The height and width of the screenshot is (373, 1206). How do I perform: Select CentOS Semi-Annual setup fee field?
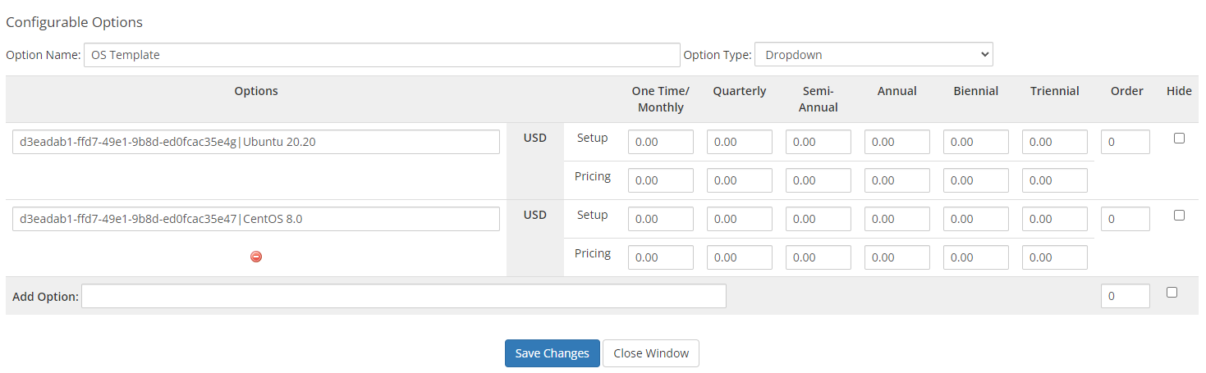818,219
